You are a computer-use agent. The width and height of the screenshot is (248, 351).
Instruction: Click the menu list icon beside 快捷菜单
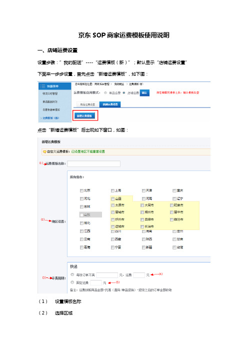point(42,86)
